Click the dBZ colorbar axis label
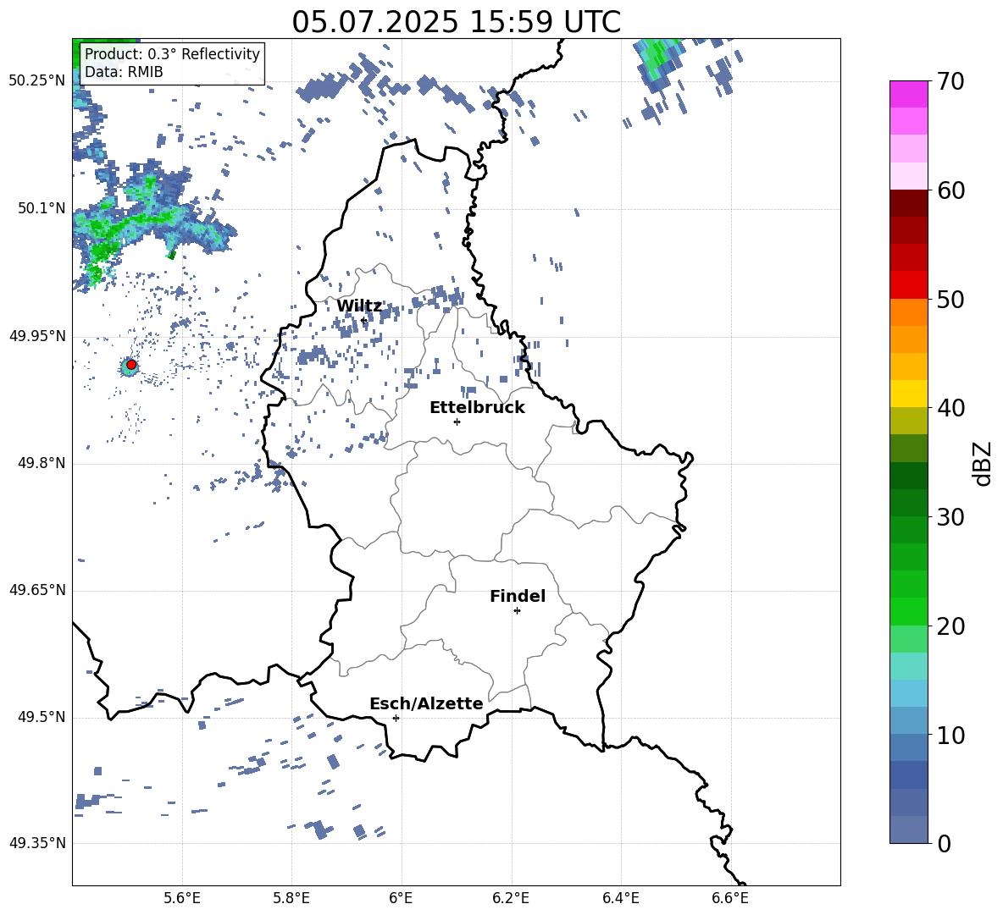 [984, 463]
